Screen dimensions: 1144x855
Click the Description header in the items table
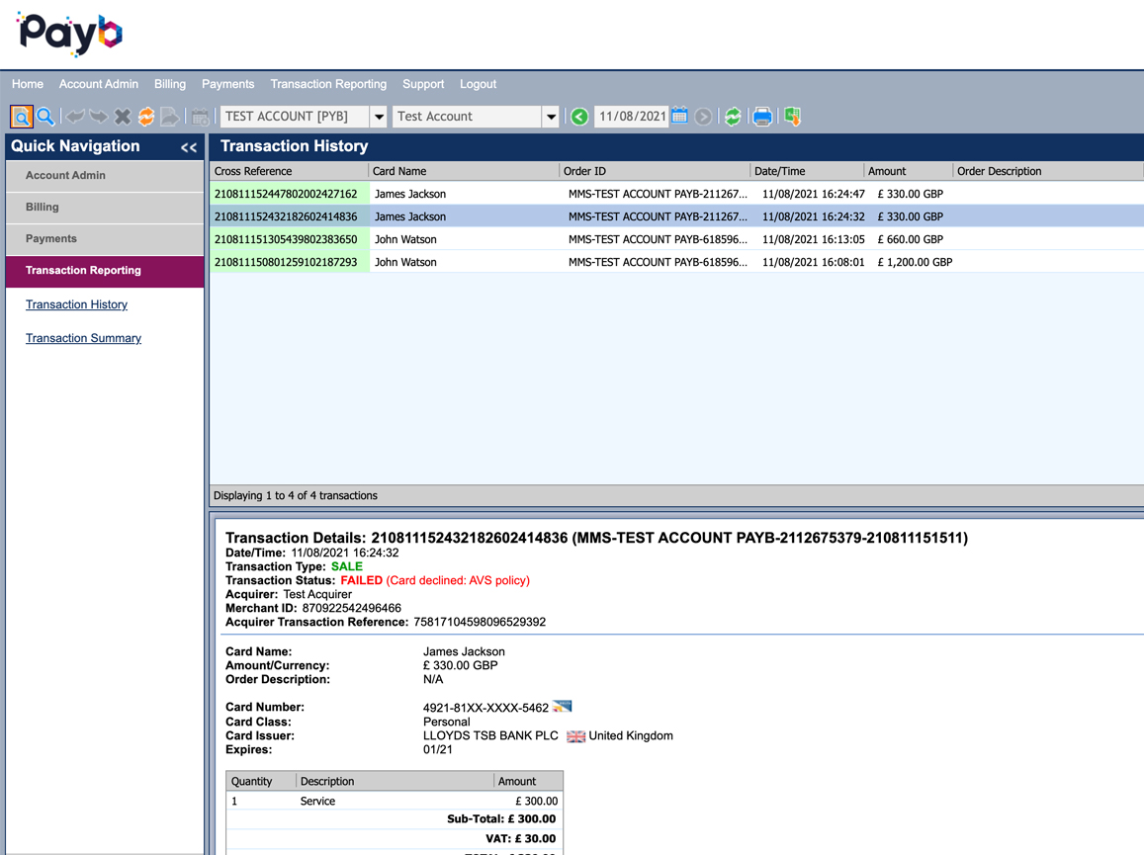[395, 781]
